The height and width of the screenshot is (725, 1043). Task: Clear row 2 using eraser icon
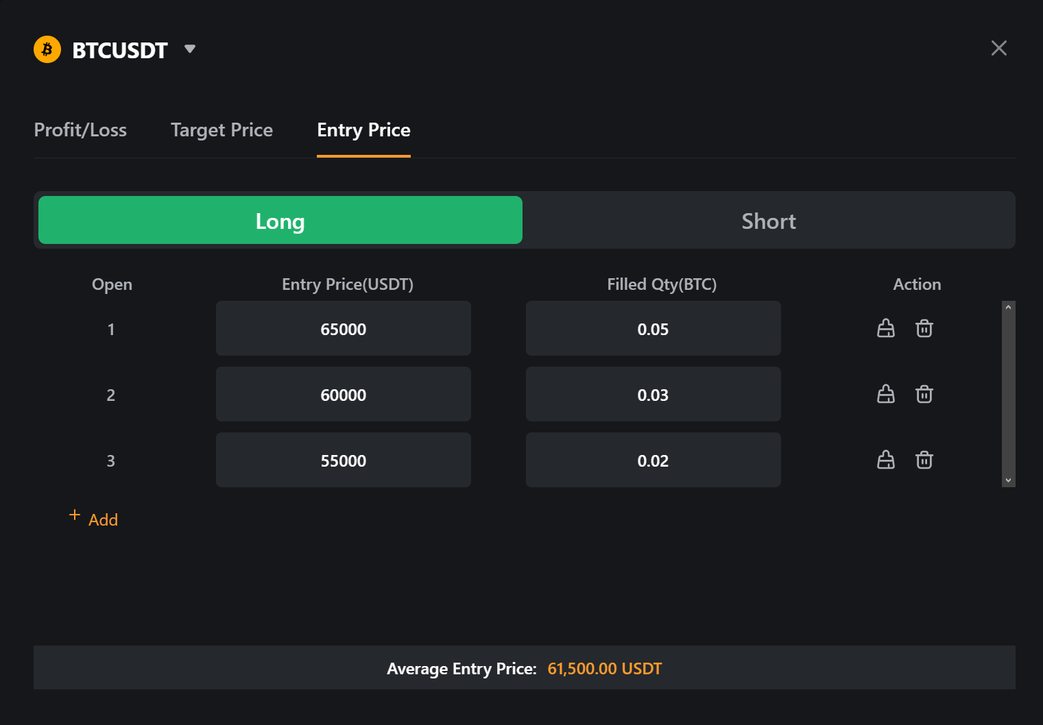pos(886,394)
